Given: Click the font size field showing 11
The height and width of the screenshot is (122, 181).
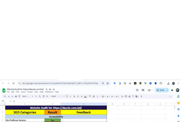Looking at the screenshot, I should tap(67, 96).
